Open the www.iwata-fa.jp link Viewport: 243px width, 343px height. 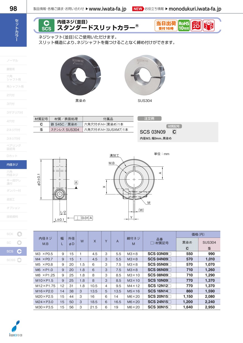(x=107, y=9)
